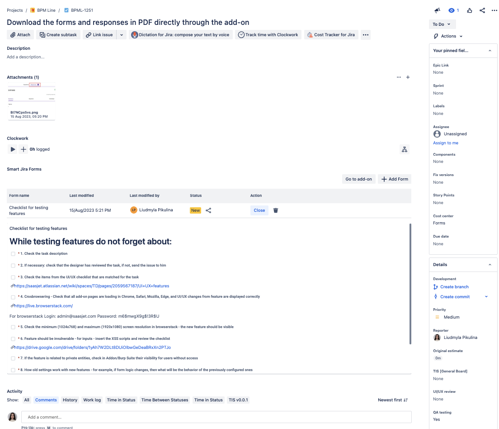This screenshot has height=429, width=499.
Task: Click the thumbs up vote icon
Action: click(x=470, y=10)
